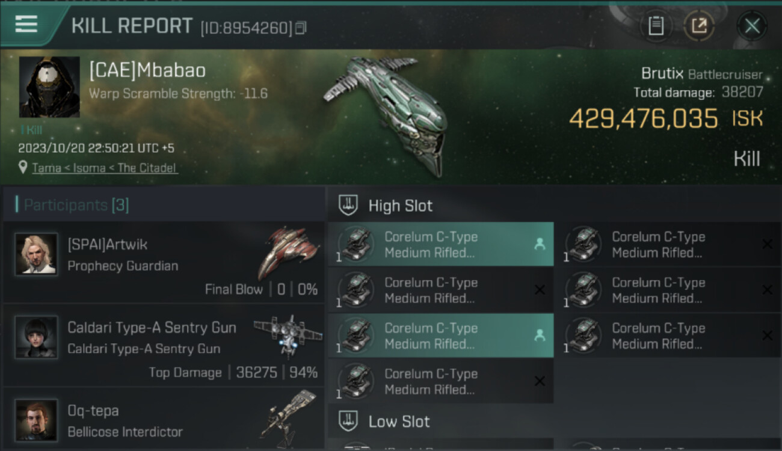The height and width of the screenshot is (451, 782).
Task: View Mbabao's character portrait
Action: click(x=49, y=87)
